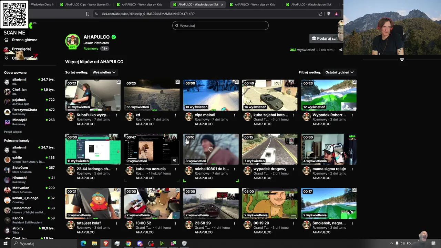The height and width of the screenshot is (248, 441).
Task: Open the options menu for Wypadek Robert clip
Action: click(x=352, y=115)
